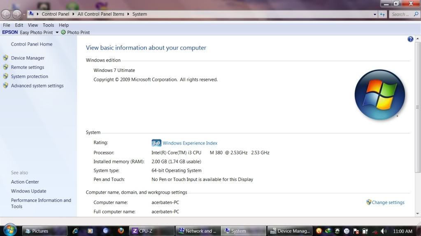Image resolution: width=421 pixels, height=236 pixels.
Task: Switch to Device Manager taskbar window
Action: click(290, 231)
